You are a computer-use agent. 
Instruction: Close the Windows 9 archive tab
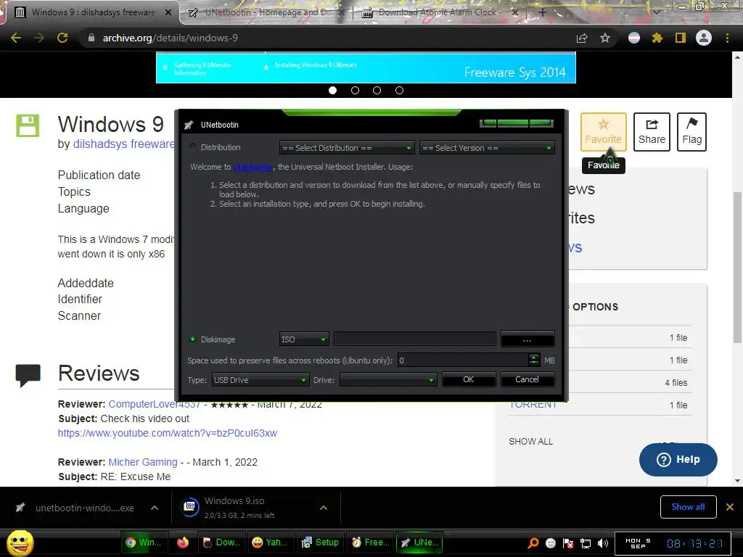(168, 13)
